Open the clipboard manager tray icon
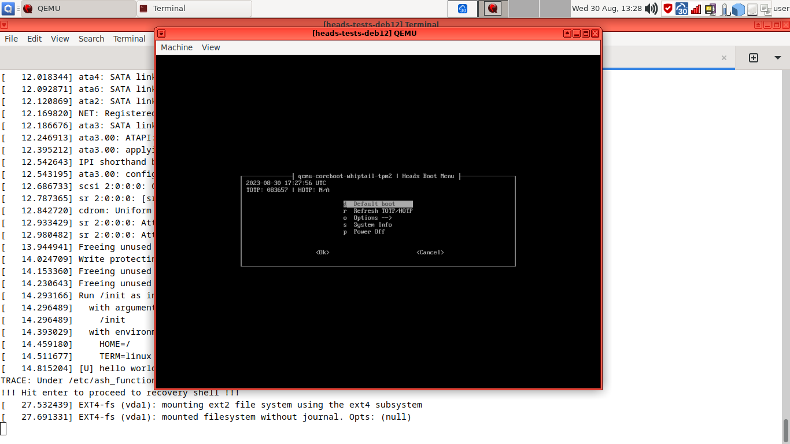 click(x=766, y=9)
